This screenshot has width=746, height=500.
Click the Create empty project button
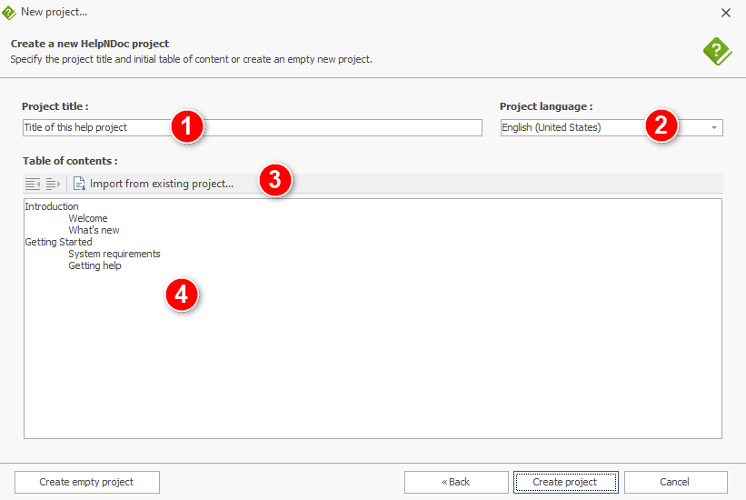87,482
